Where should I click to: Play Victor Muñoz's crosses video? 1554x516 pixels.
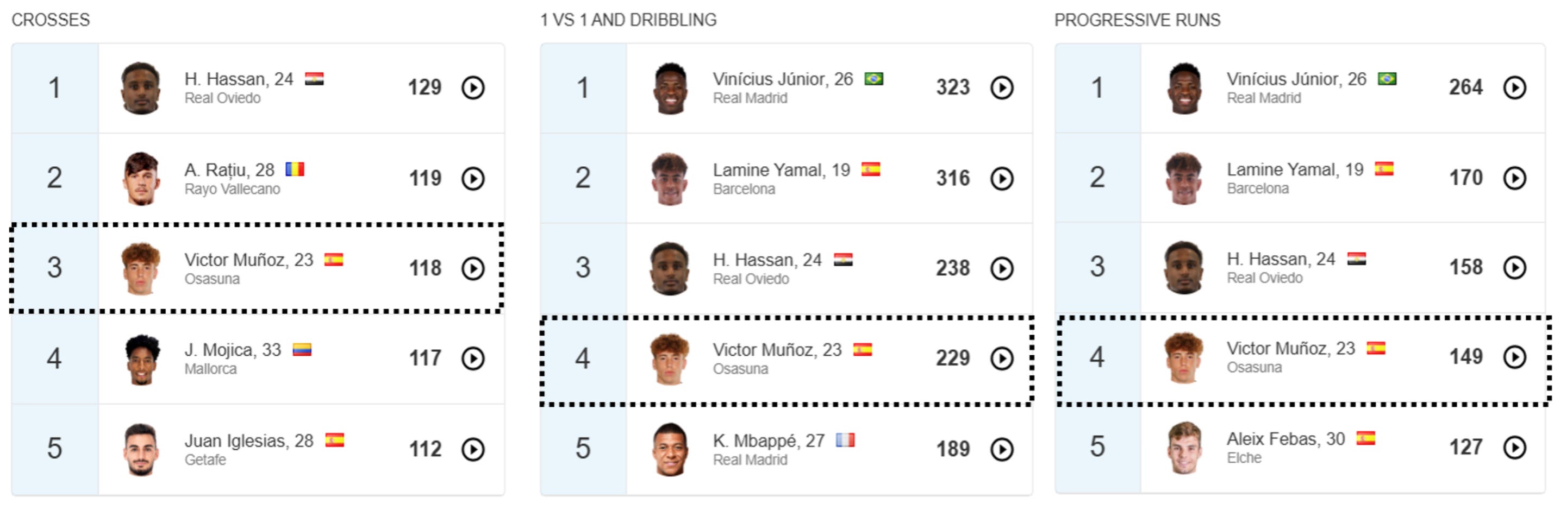point(473,269)
